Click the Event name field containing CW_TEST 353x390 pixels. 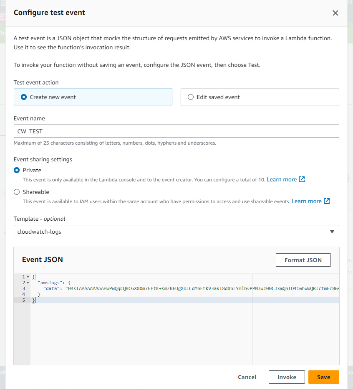tap(176, 131)
